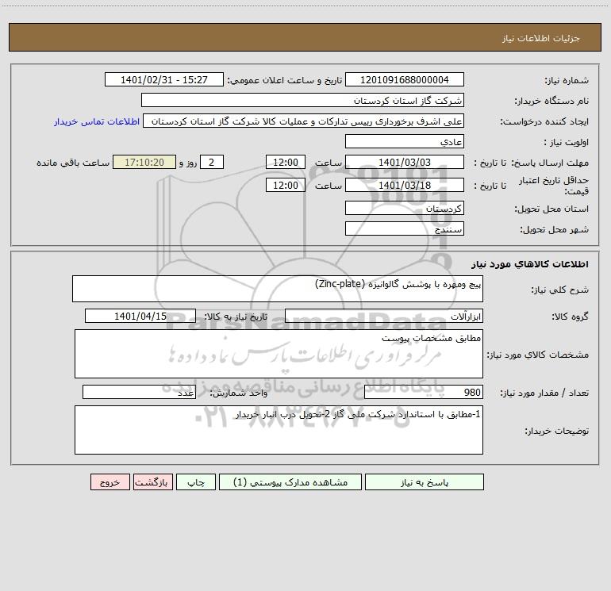Click specifications box مطابق مشخصات پیوست

click(x=279, y=354)
